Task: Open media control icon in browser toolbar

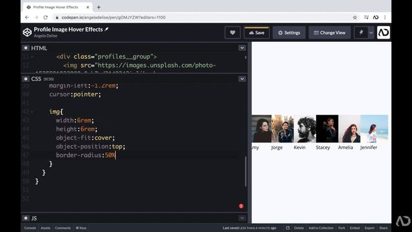Action: point(366,17)
